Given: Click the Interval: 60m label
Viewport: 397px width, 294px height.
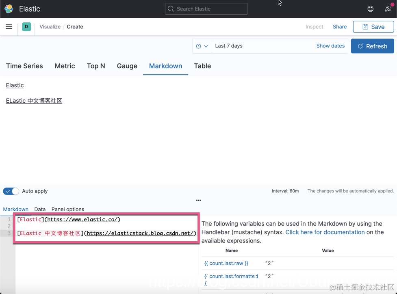Looking at the screenshot, I should point(285,191).
